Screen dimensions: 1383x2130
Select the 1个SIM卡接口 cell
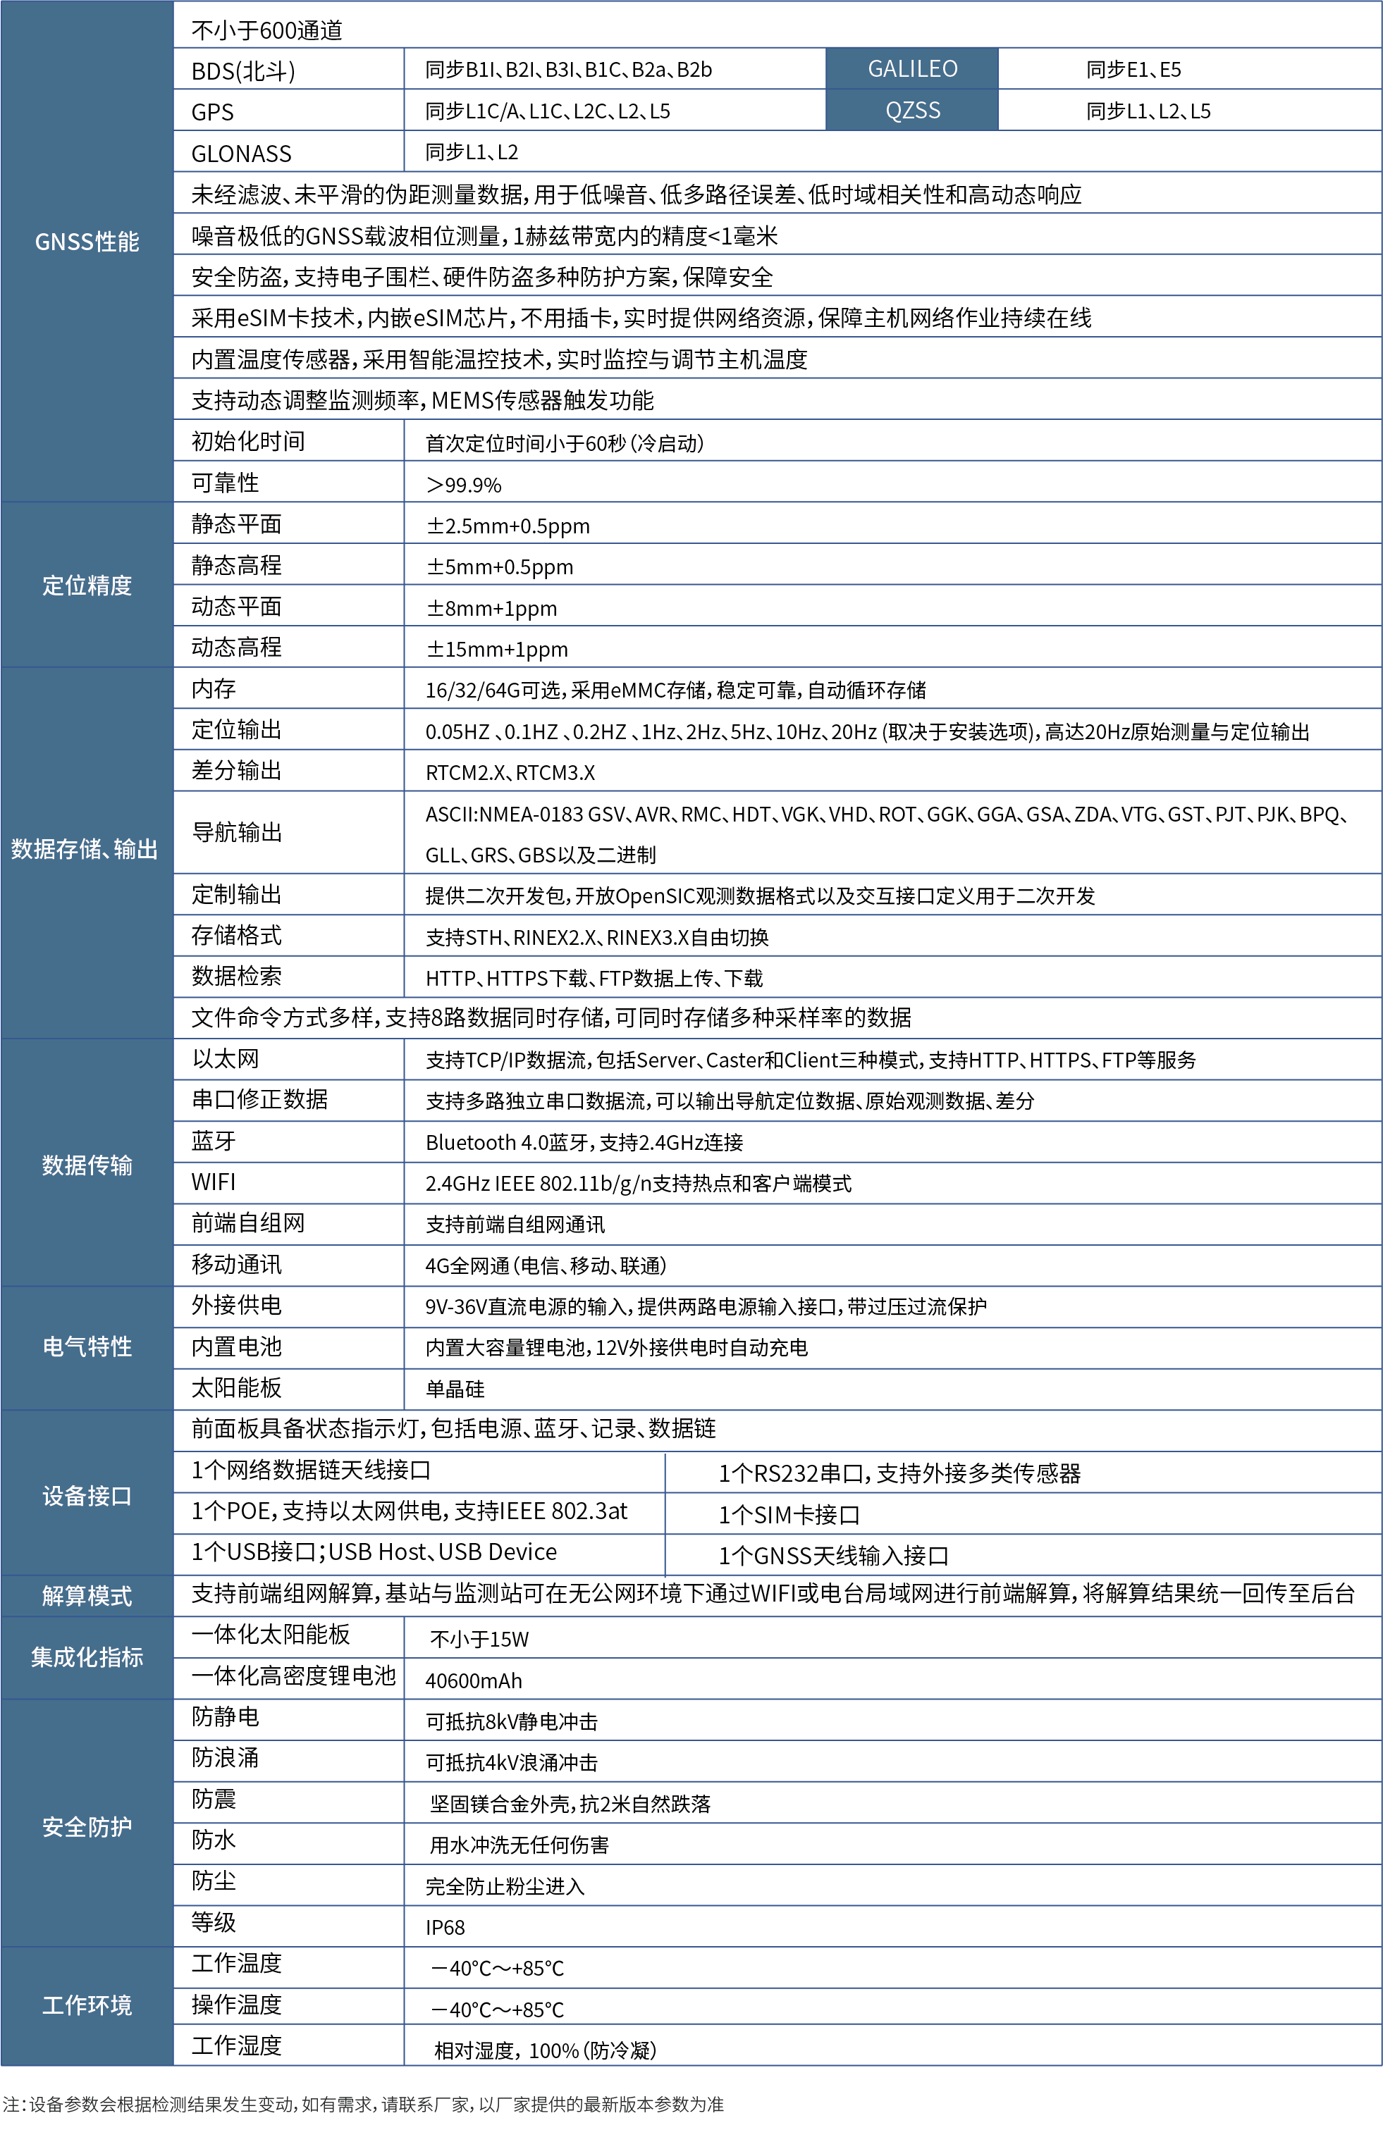tap(789, 1515)
